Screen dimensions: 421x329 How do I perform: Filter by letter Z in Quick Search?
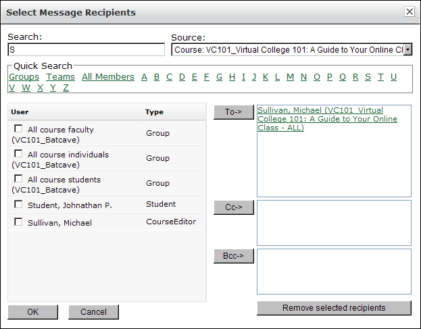pos(66,88)
